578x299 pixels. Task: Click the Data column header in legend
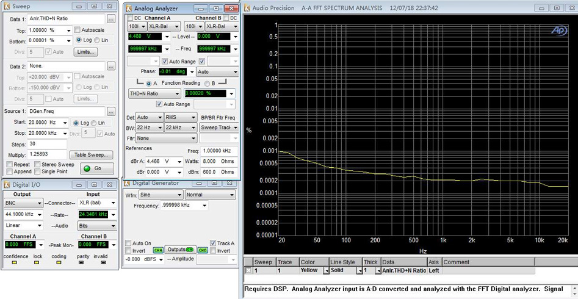tap(404, 262)
